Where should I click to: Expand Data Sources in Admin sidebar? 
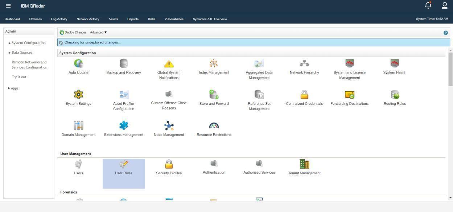click(x=20, y=53)
